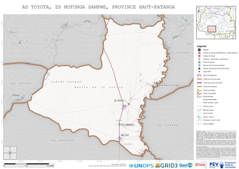
Task: Click the Route principale legend symbol
Action: 199,90
